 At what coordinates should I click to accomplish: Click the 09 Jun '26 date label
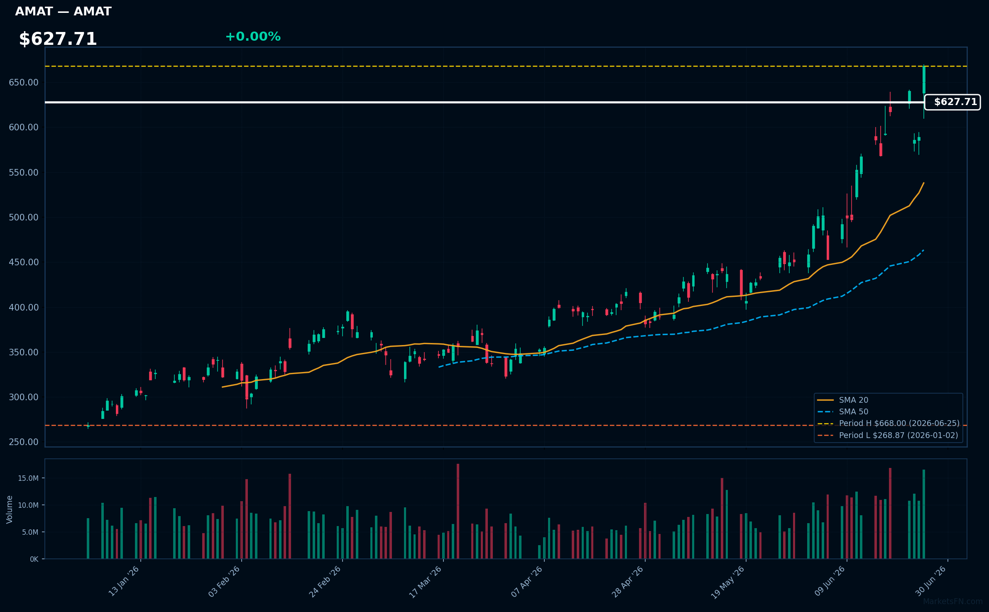click(x=830, y=581)
